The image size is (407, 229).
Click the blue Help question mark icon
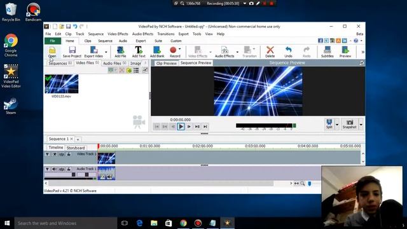pos(356,41)
